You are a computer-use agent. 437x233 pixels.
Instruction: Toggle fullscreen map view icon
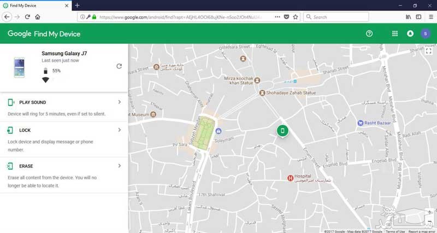(429, 51)
